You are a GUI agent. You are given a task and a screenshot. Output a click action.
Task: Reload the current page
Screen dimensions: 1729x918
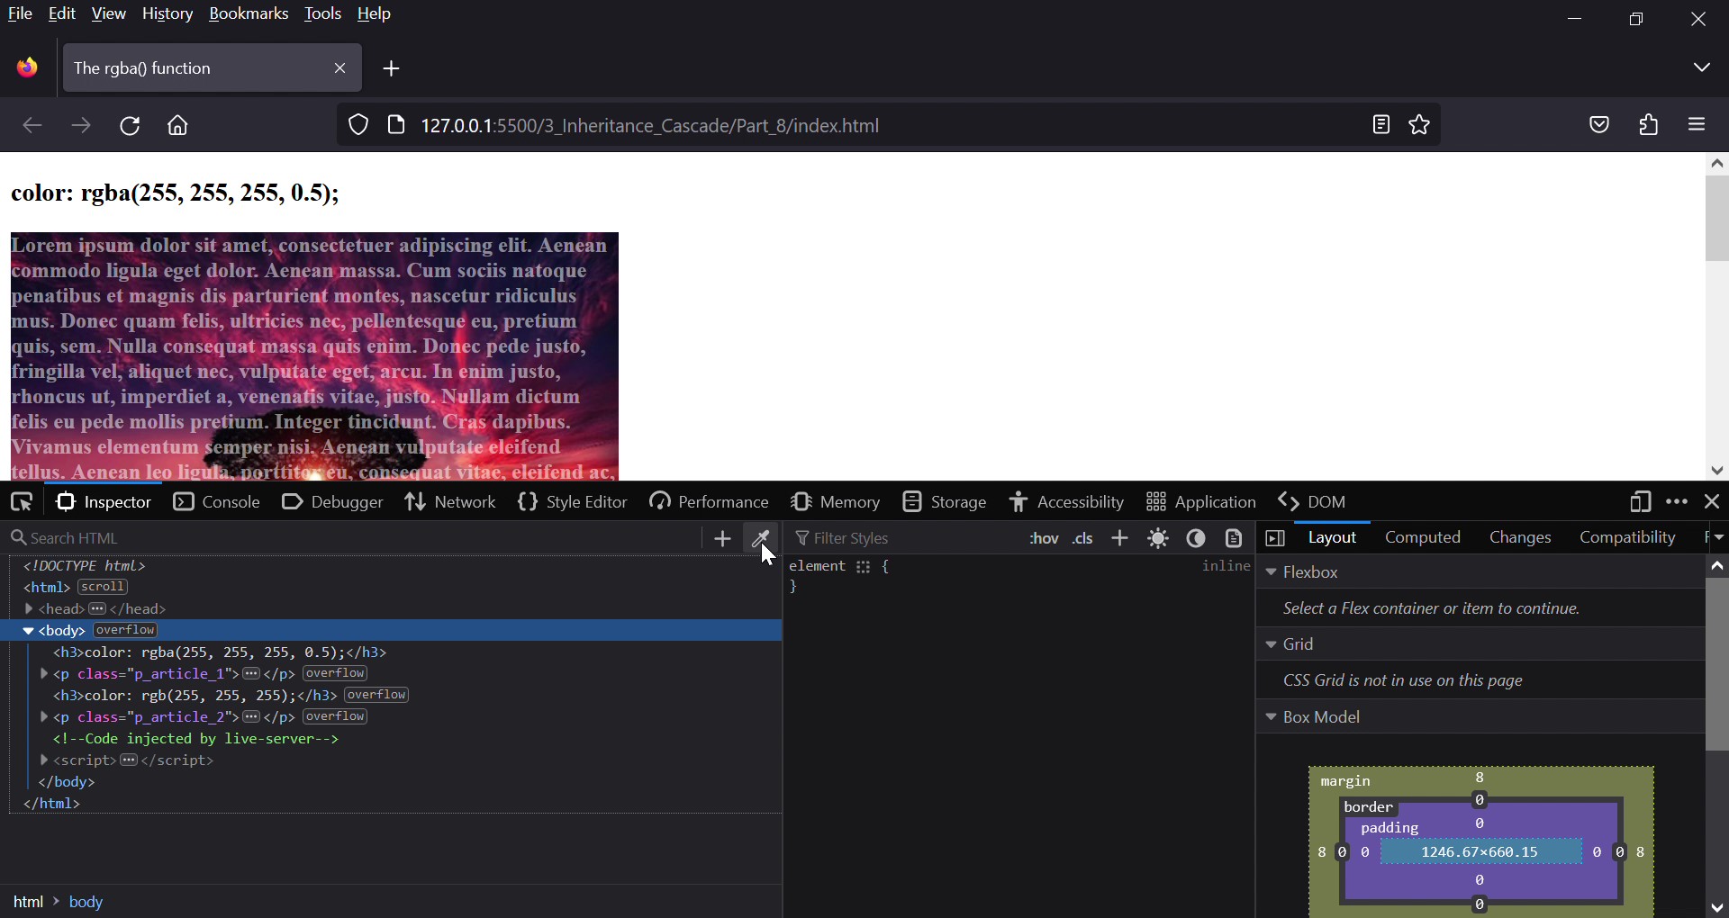[x=130, y=125]
